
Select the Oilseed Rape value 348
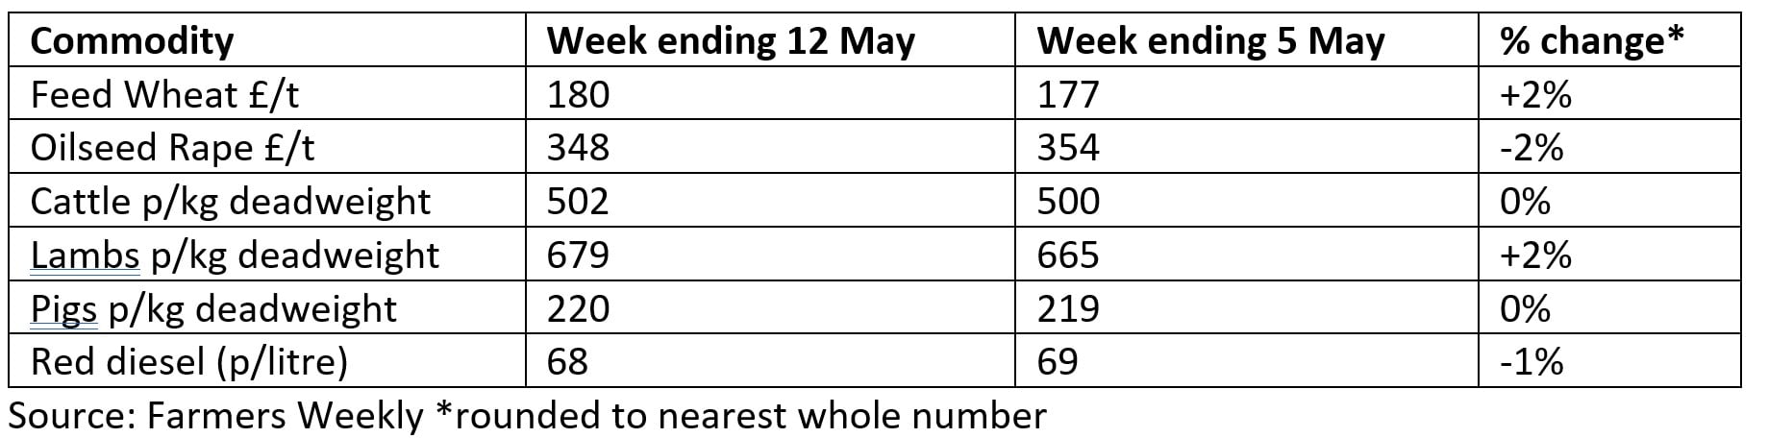[578, 148]
